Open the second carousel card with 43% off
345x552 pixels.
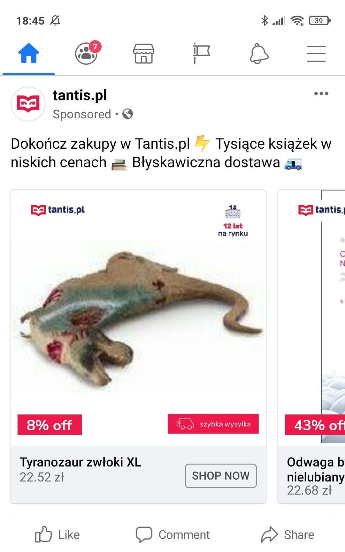coord(311,347)
